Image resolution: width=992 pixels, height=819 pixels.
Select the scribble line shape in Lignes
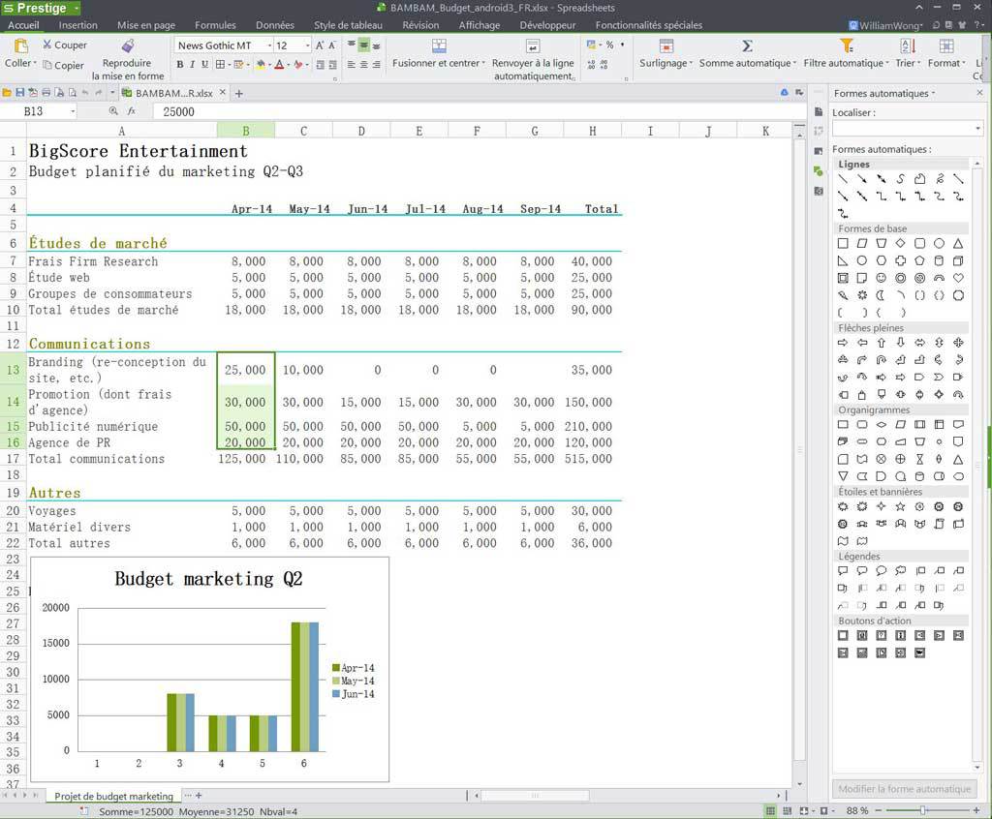pos(939,179)
